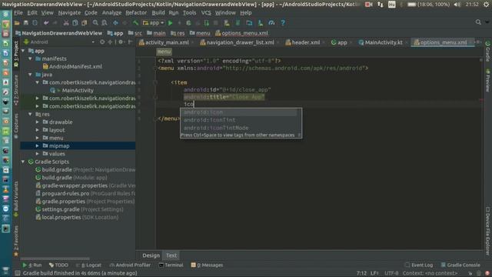Click the Sync Gradle icon
This screenshot has height=277, width=492.
pyautogui.click(x=238, y=23)
